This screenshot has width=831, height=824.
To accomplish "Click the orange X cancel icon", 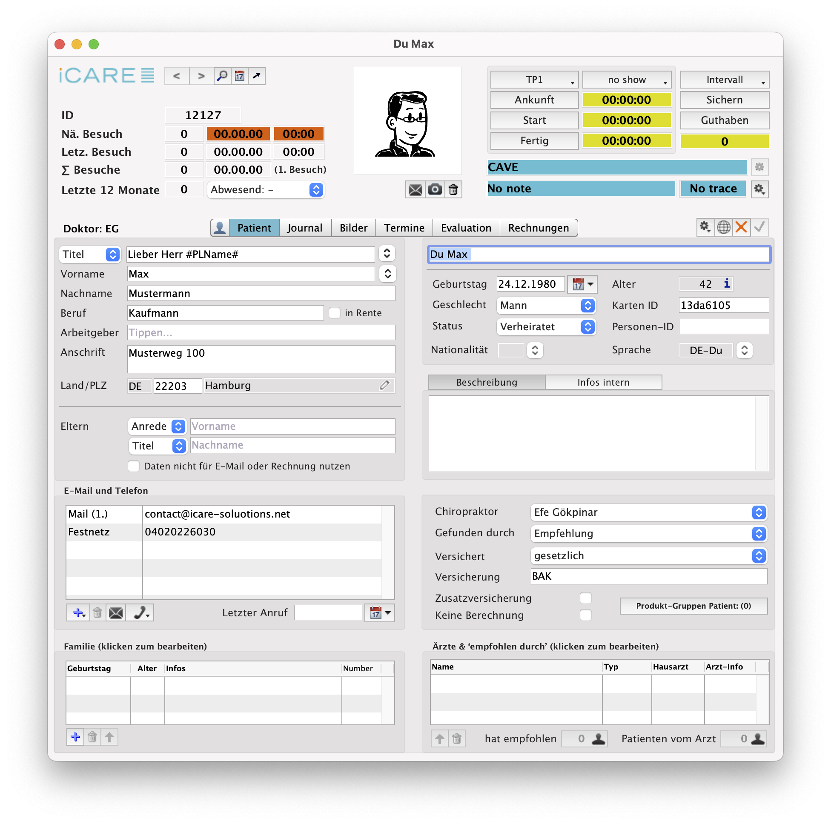I will tap(741, 227).
